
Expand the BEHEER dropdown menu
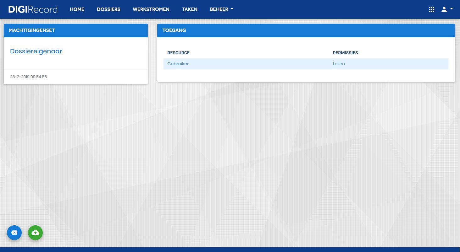tap(222, 9)
